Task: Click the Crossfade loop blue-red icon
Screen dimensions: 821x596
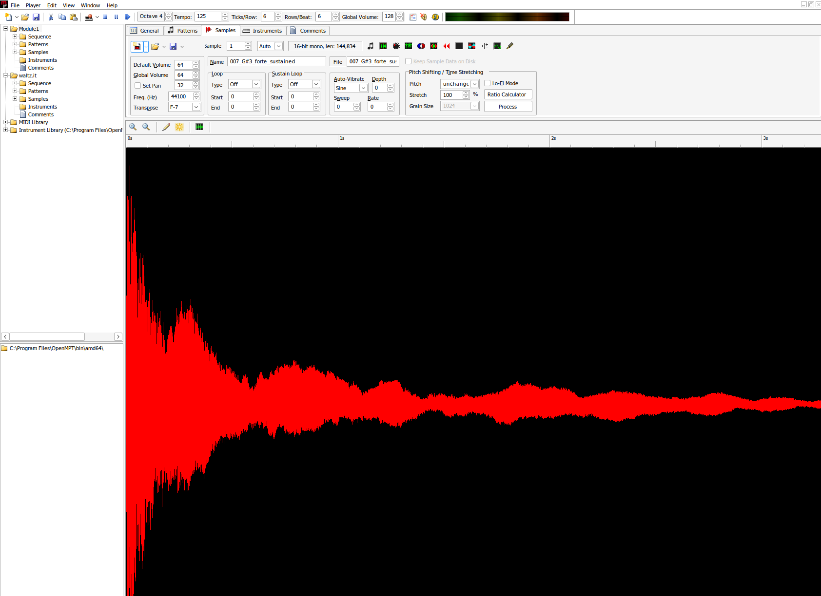Action: 421,46
